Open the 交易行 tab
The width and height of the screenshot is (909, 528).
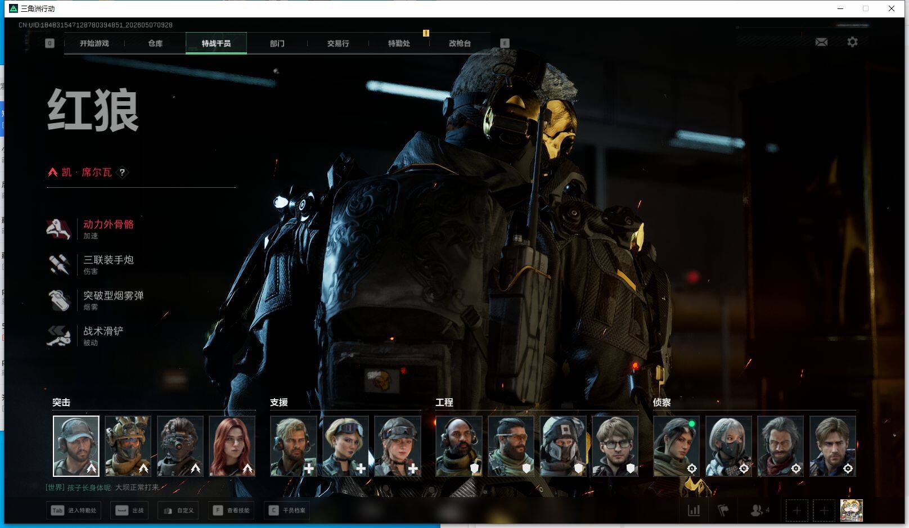pyautogui.click(x=338, y=43)
